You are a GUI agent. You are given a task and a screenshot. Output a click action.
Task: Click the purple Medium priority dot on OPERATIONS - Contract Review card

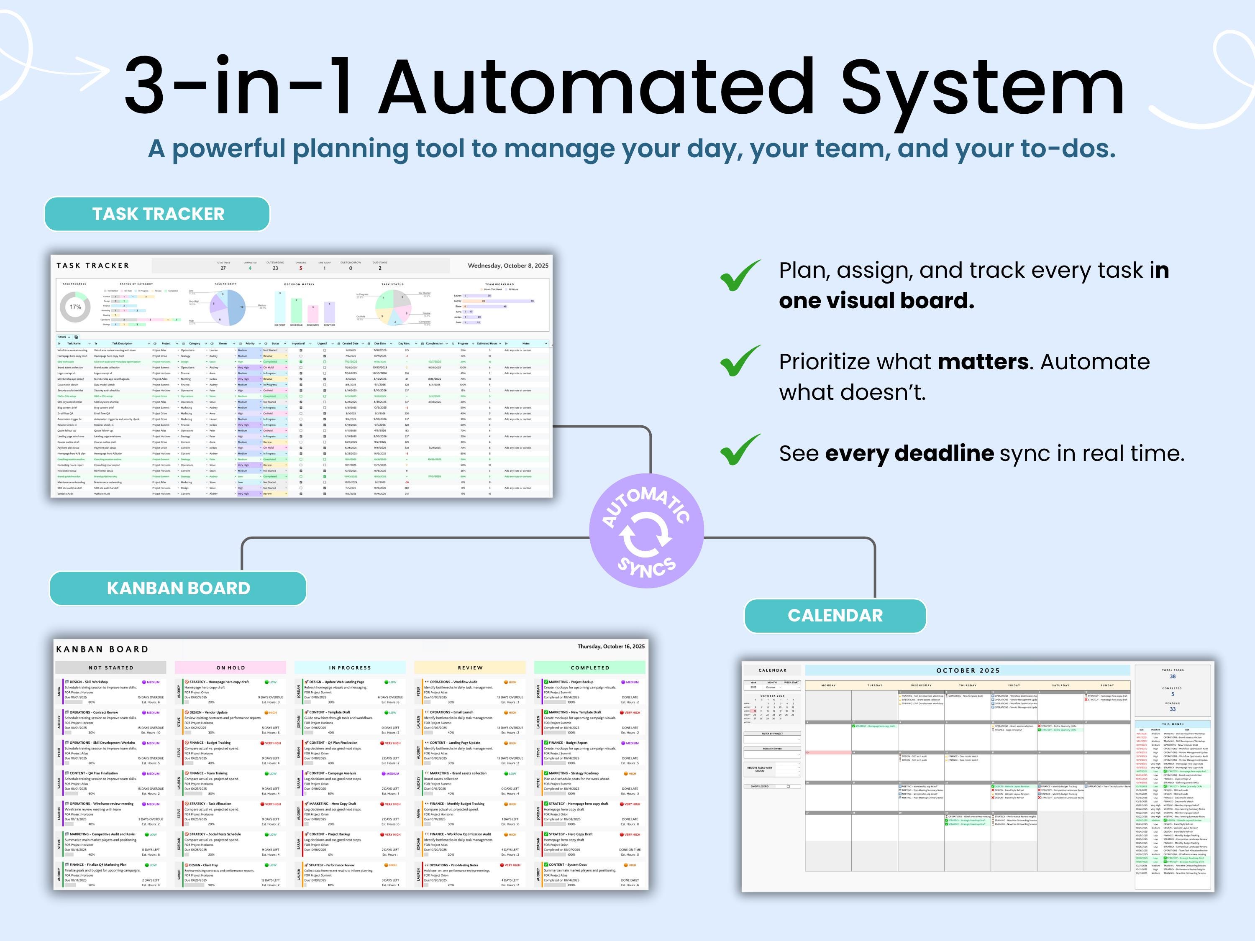[144, 713]
